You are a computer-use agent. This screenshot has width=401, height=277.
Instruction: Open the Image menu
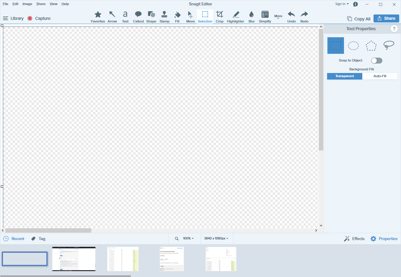[x=27, y=4]
